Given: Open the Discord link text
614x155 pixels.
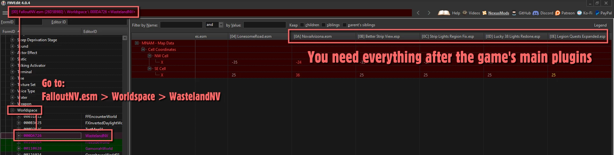Looking at the screenshot, I should 547,13.
